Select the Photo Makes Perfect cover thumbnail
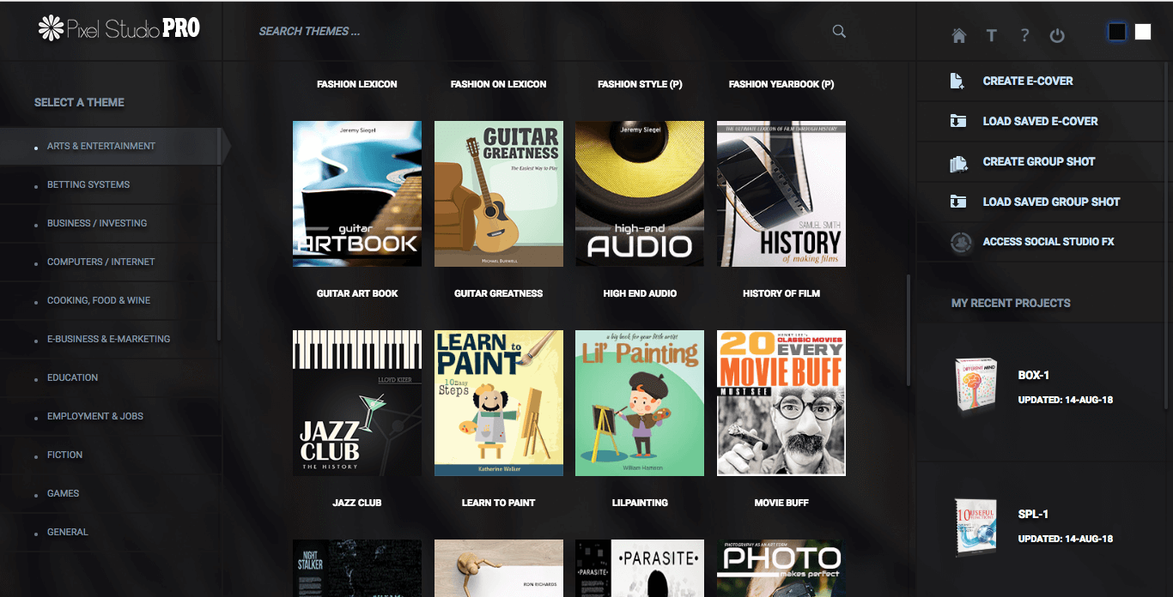 [781, 568]
